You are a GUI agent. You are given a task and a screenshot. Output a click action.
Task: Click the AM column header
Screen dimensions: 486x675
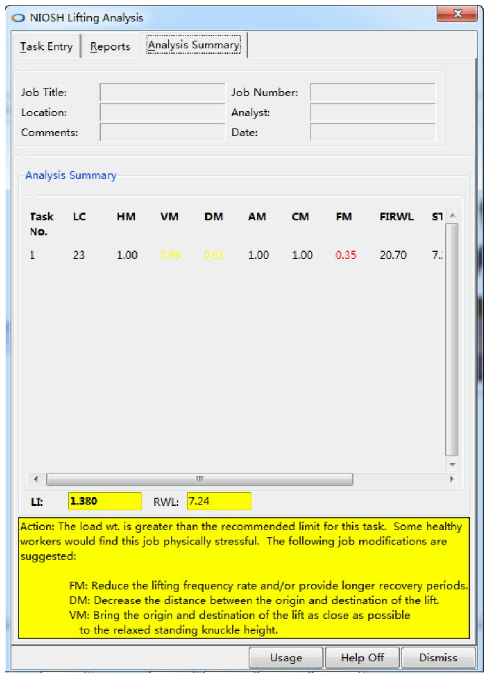pos(257,216)
